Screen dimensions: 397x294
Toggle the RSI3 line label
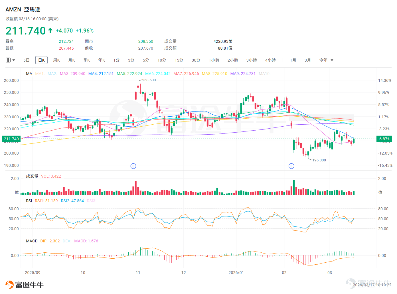[x=92, y=201]
